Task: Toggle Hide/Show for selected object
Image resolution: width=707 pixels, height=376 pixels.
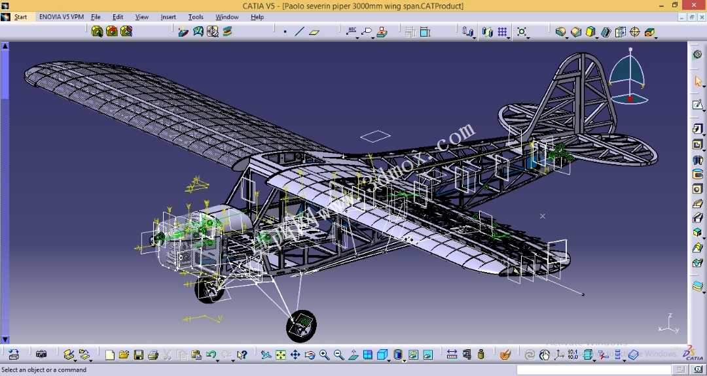Action: click(x=413, y=355)
